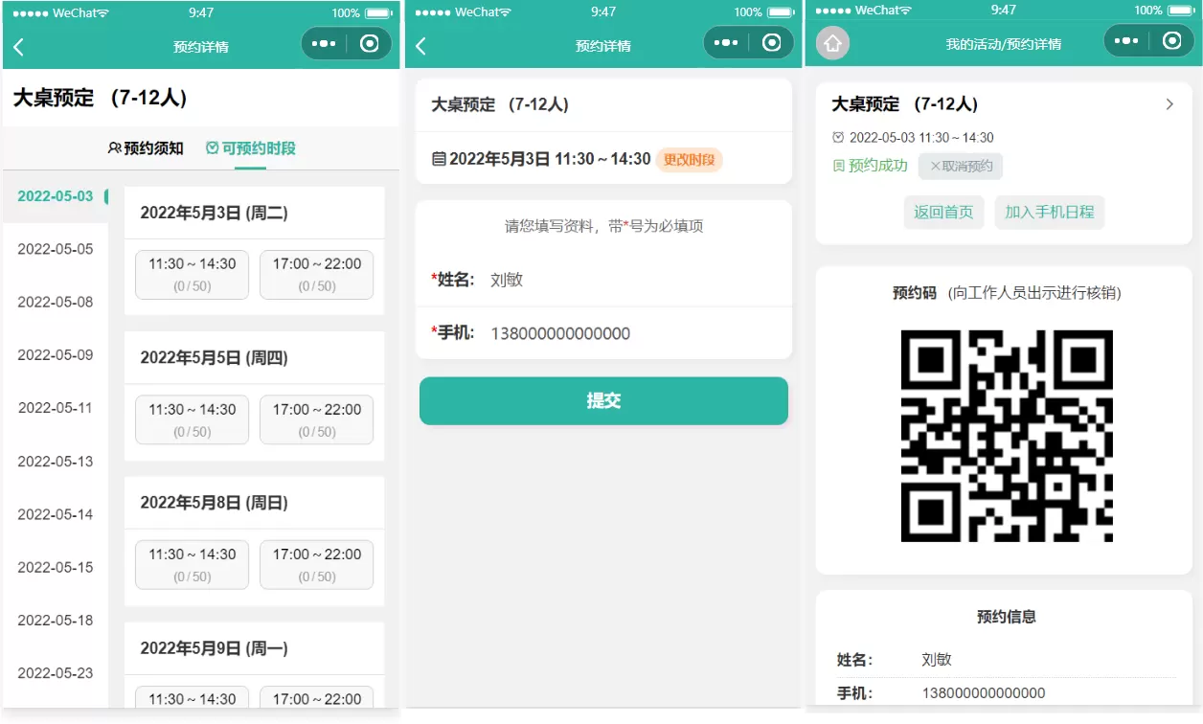Open three-dot menu in third screen capsule

point(1126,41)
